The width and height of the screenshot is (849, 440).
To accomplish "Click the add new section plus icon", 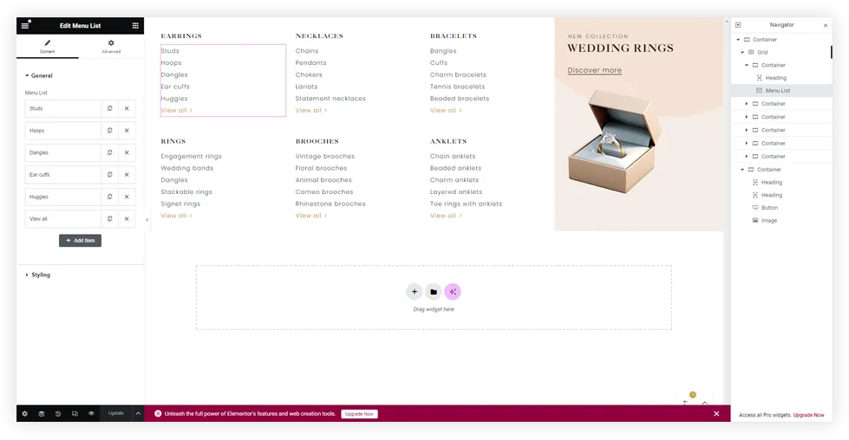I will pyautogui.click(x=415, y=292).
